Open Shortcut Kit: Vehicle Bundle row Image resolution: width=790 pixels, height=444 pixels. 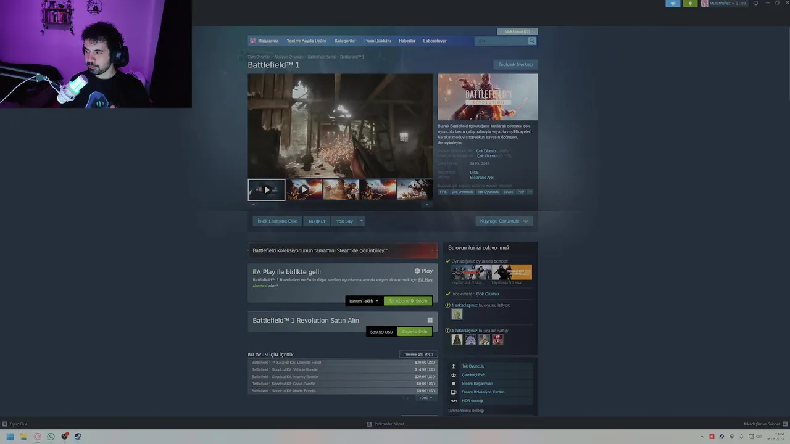tap(343, 369)
